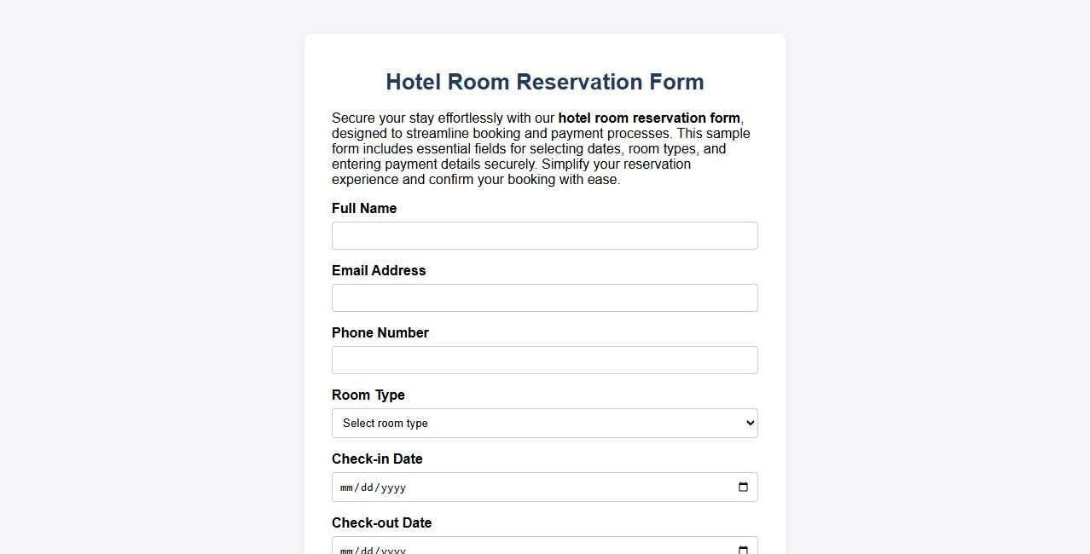Click the month segment in Check-out Date
Screen dimensions: 1090x554
(347, 551)
